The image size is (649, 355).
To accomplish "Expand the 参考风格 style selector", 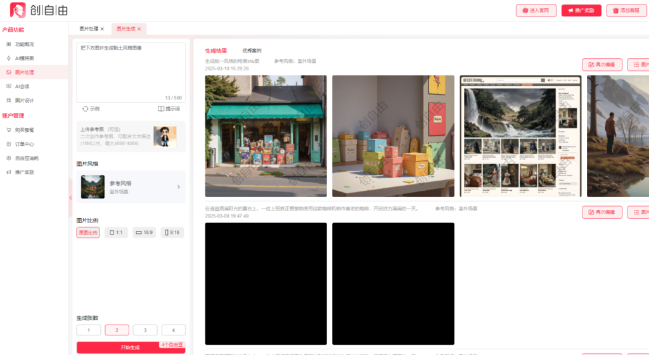I will 178,187.
